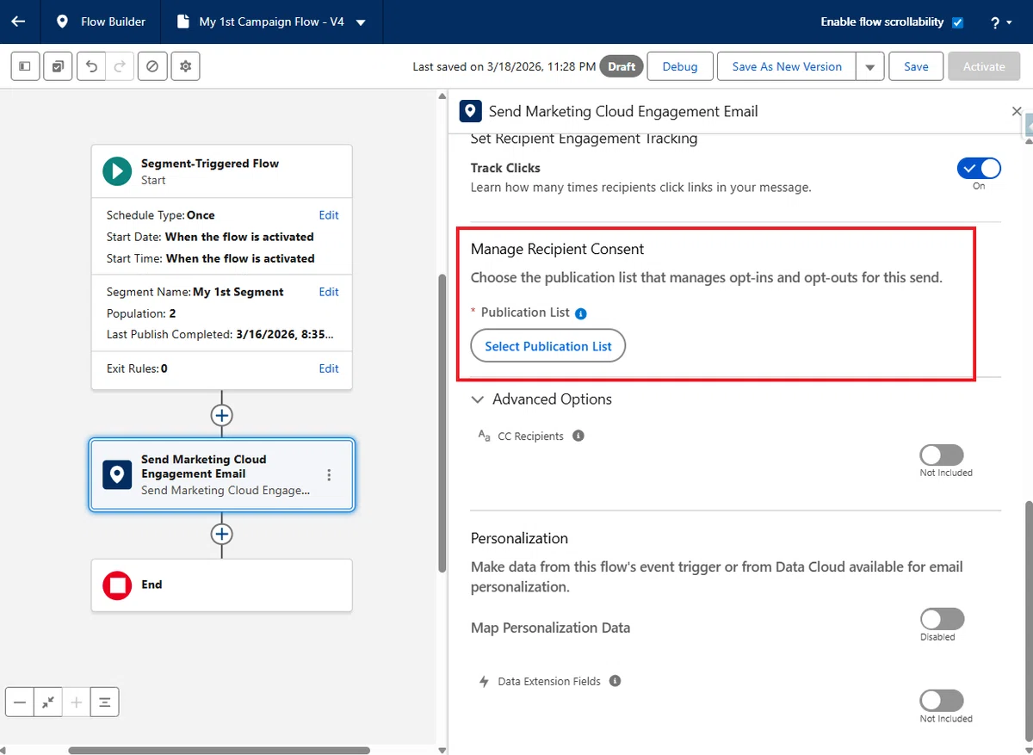The width and height of the screenshot is (1033, 755).
Task: Click the Personalization heading
Action: pyautogui.click(x=519, y=538)
